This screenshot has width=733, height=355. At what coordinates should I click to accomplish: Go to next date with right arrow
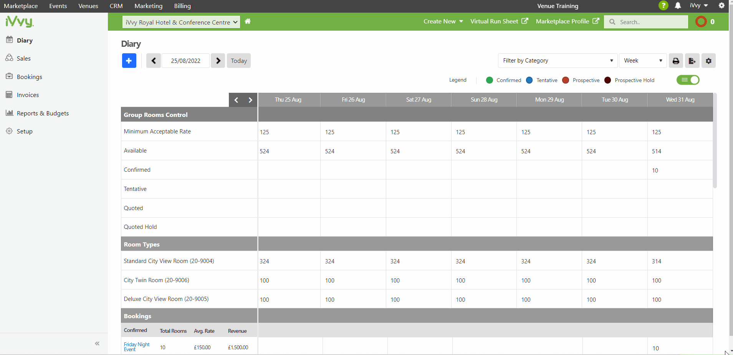[x=218, y=61]
